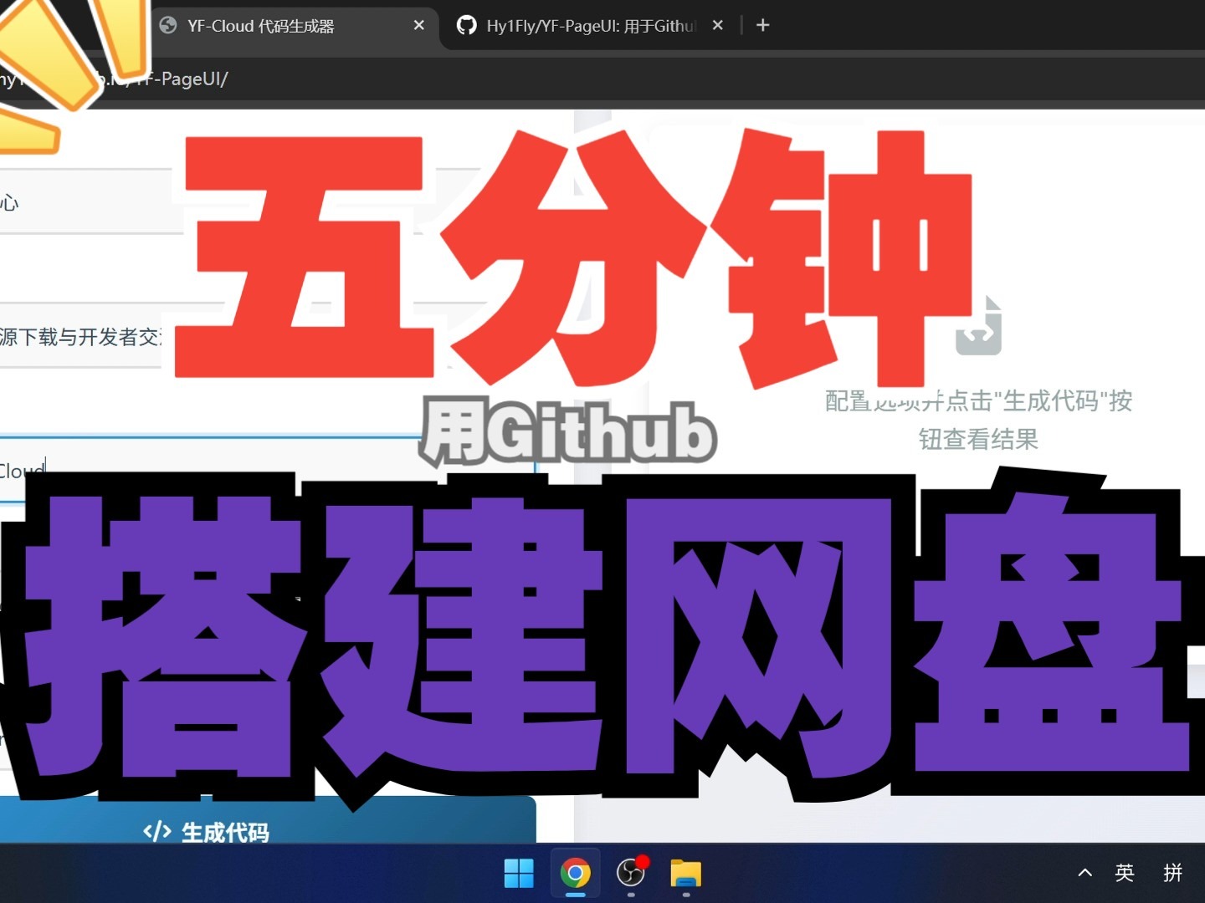Expand the hidden system tray icons chevron
The width and height of the screenshot is (1205, 903).
click(x=1084, y=873)
